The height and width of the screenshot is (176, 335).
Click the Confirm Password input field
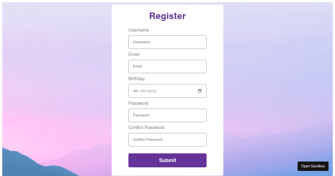coord(167,140)
